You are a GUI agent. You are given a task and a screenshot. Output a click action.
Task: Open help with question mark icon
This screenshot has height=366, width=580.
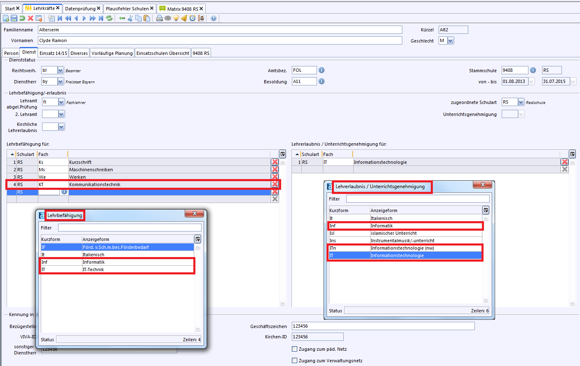(214, 18)
